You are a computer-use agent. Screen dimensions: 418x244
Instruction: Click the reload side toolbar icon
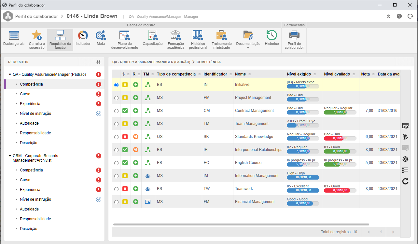405,181
